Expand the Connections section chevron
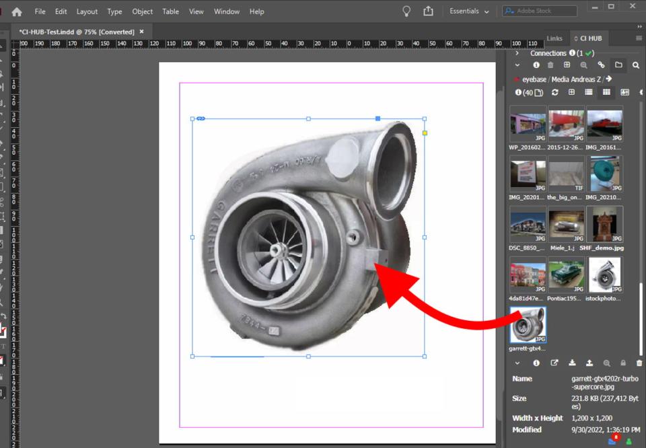This screenshot has width=646, height=448. (517, 52)
